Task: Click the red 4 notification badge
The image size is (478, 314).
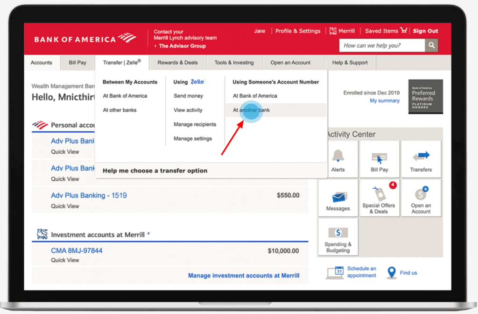Action: point(393,185)
